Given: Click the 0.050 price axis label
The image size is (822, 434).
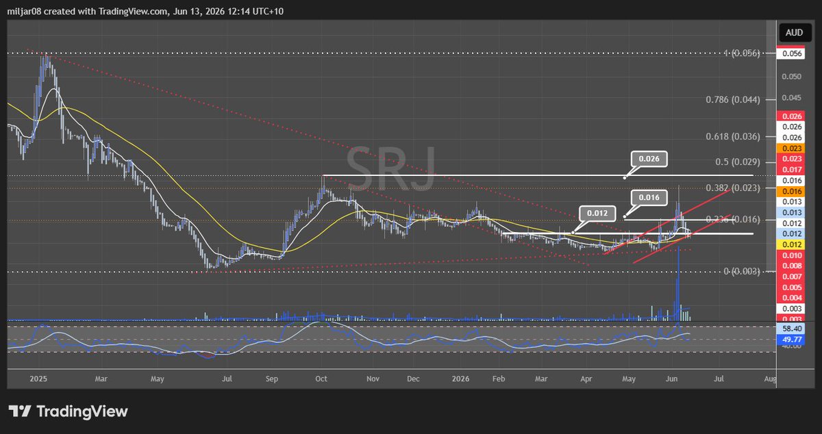Looking at the screenshot, I should pos(792,77).
